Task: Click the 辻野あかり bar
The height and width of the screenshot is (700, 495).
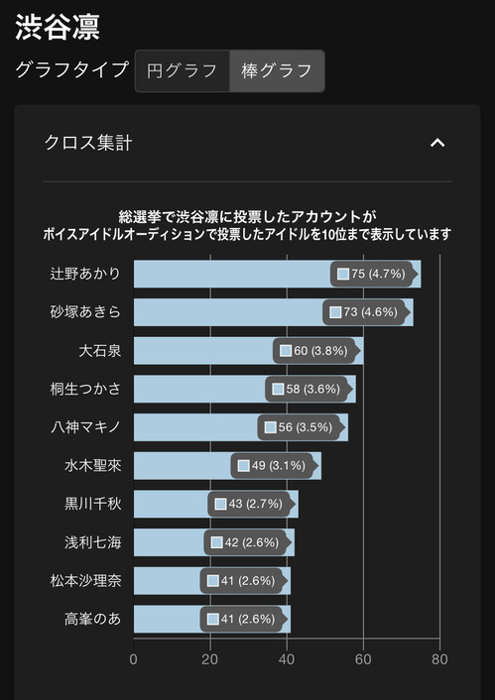Action: pos(277,274)
